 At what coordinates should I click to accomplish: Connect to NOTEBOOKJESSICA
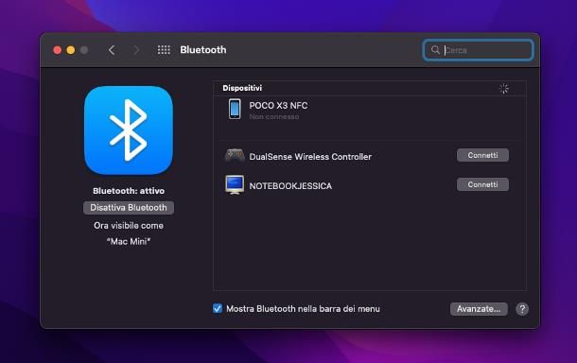pyautogui.click(x=482, y=184)
